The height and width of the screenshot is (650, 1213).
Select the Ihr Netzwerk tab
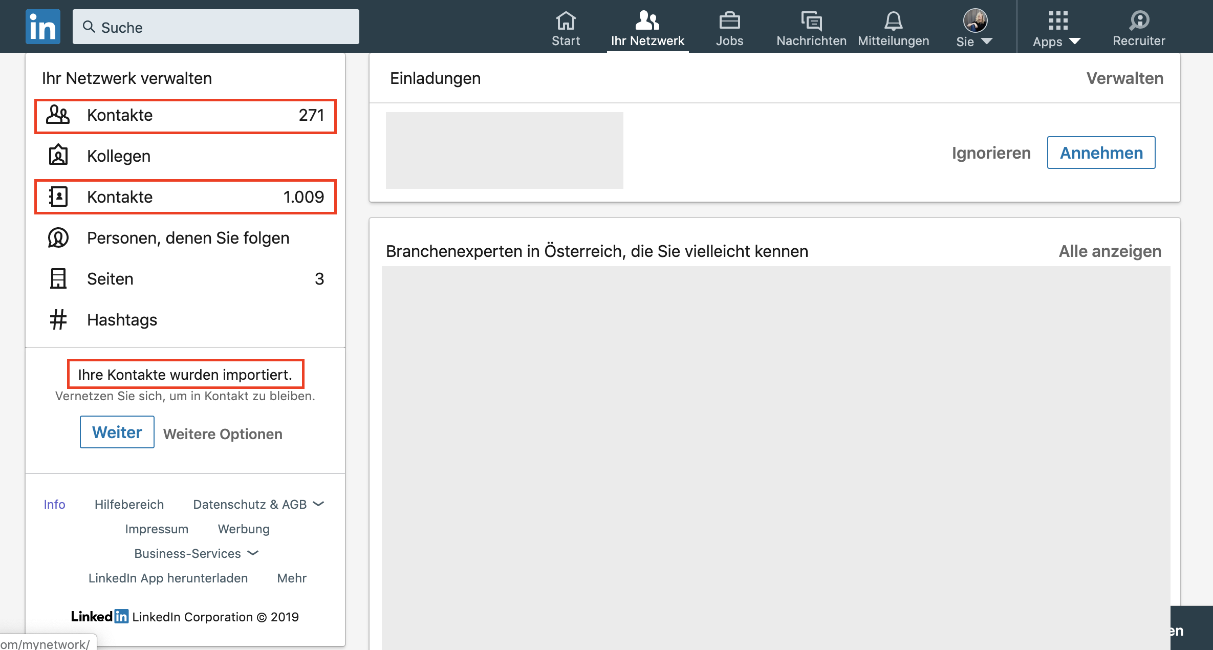[x=647, y=29]
